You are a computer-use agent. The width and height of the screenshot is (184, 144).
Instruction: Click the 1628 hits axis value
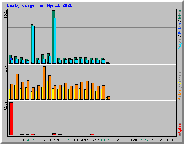coord(5,14)
